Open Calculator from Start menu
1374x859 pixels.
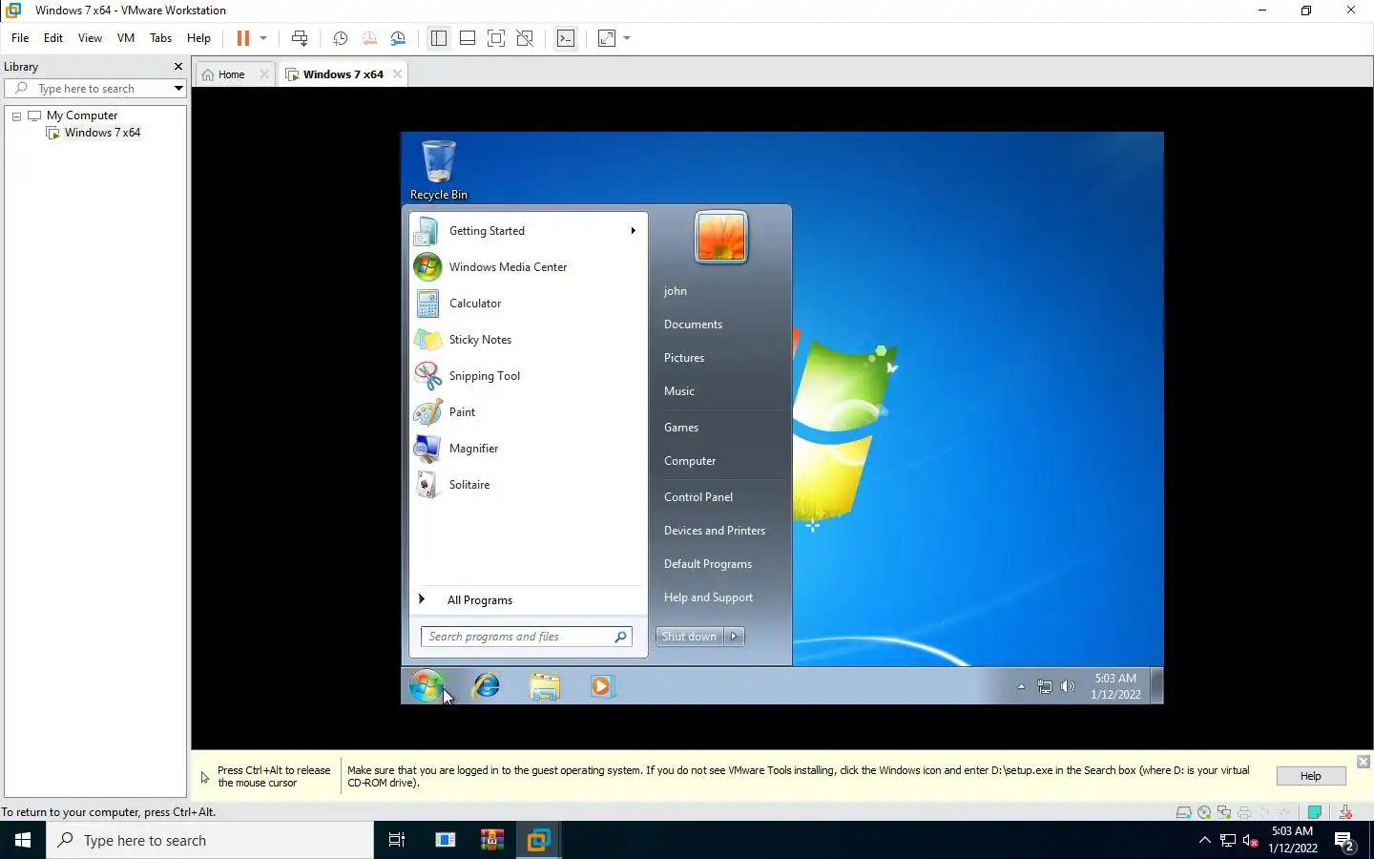[x=529, y=304]
